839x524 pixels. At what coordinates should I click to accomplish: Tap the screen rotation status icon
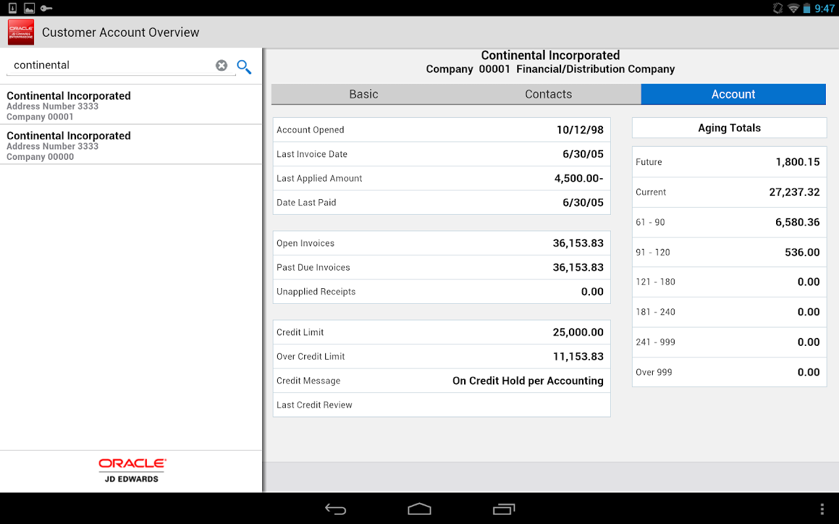[x=778, y=9]
